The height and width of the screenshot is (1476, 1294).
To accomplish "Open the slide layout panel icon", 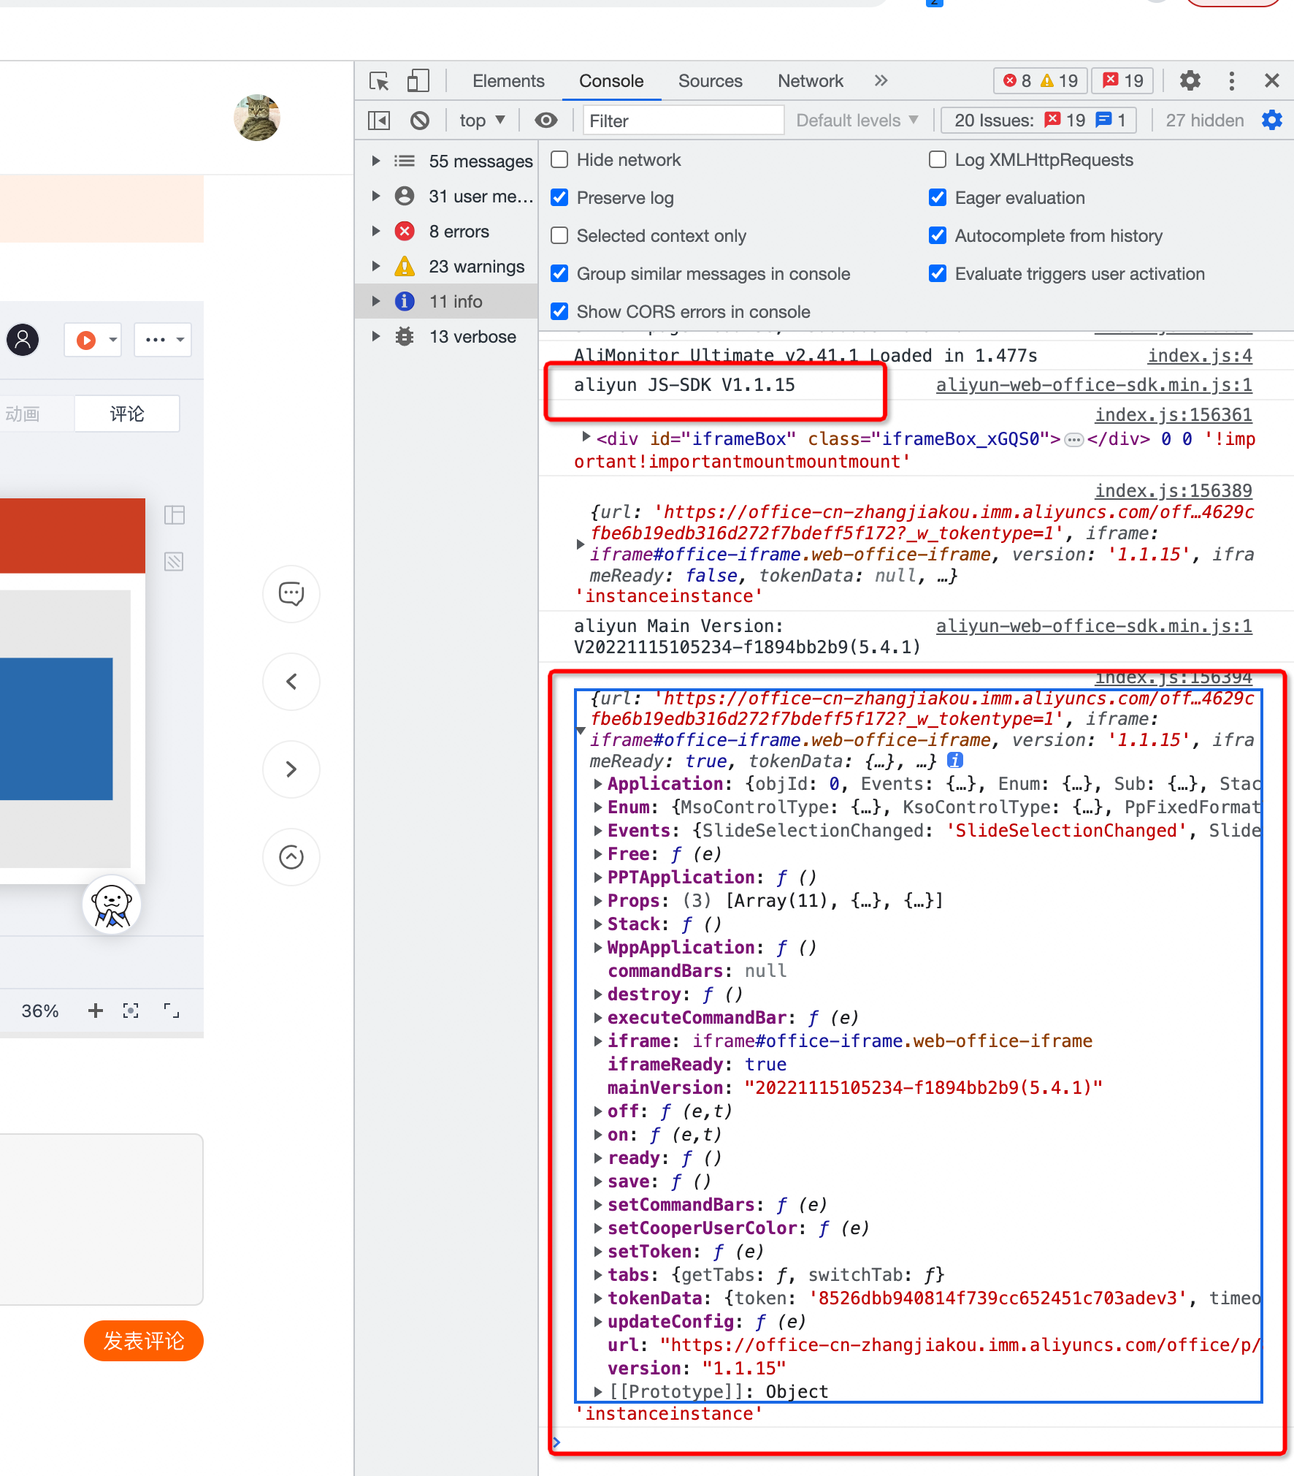I will coord(175,515).
